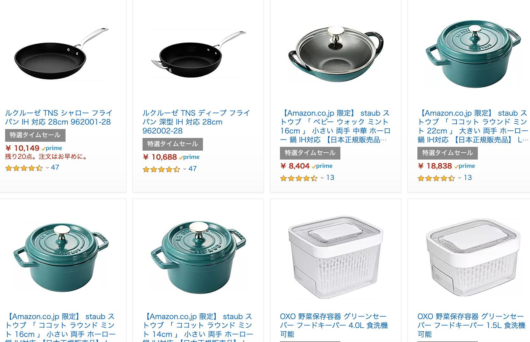View the OXO GreenSaver 1.5L container image

click(473, 258)
